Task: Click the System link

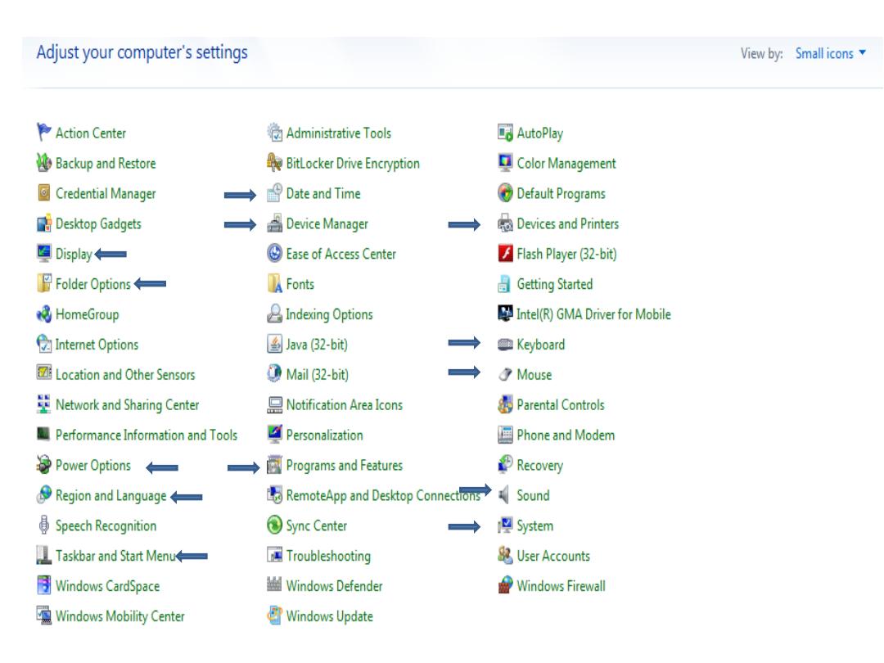Action: click(x=535, y=525)
